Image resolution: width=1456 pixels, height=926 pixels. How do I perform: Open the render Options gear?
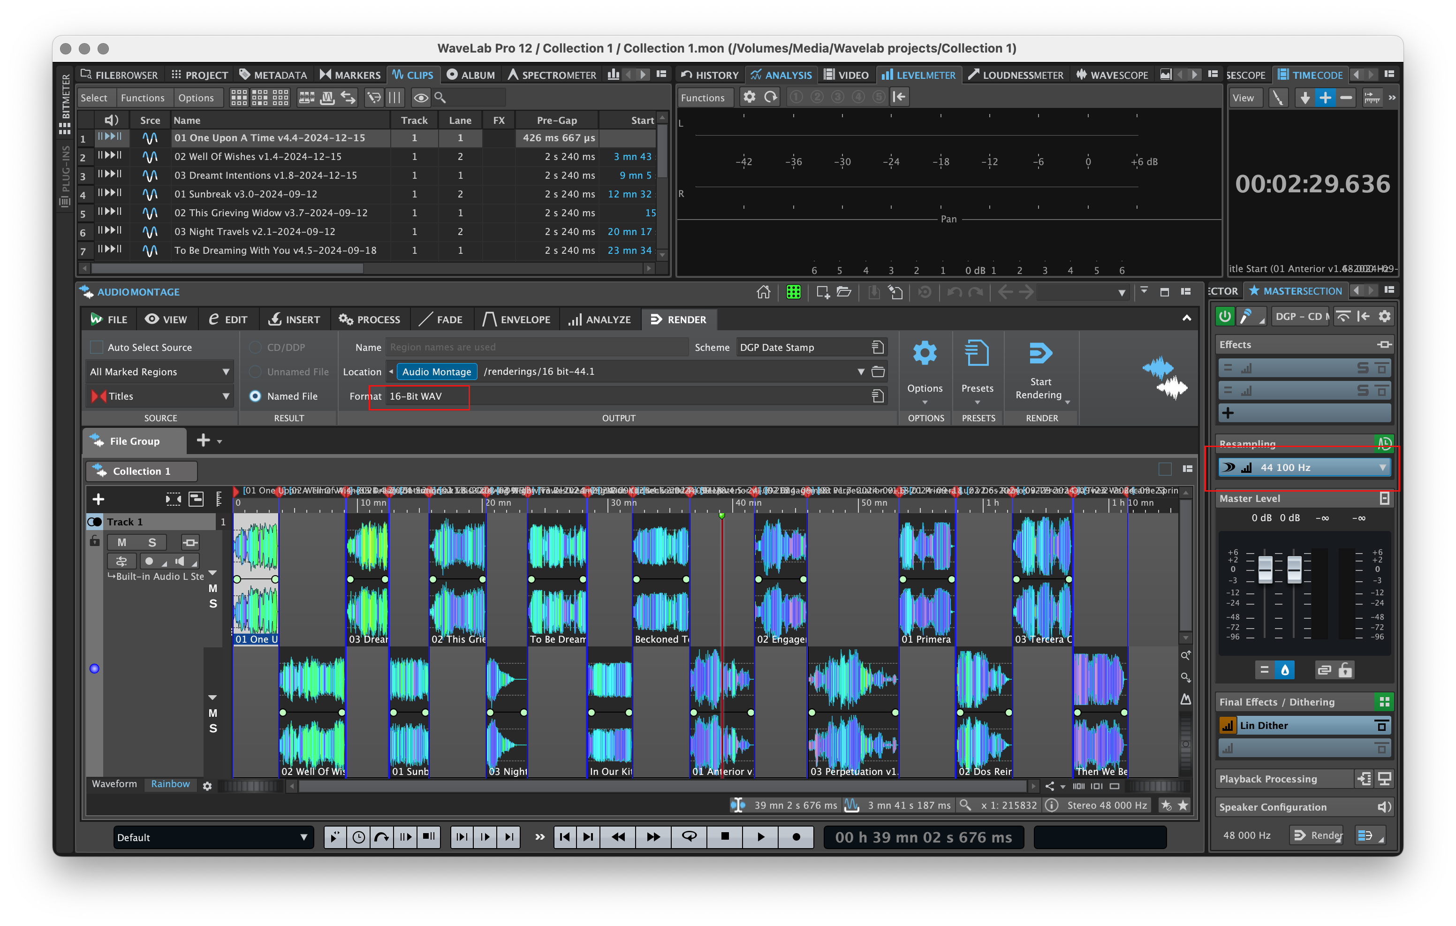click(925, 354)
